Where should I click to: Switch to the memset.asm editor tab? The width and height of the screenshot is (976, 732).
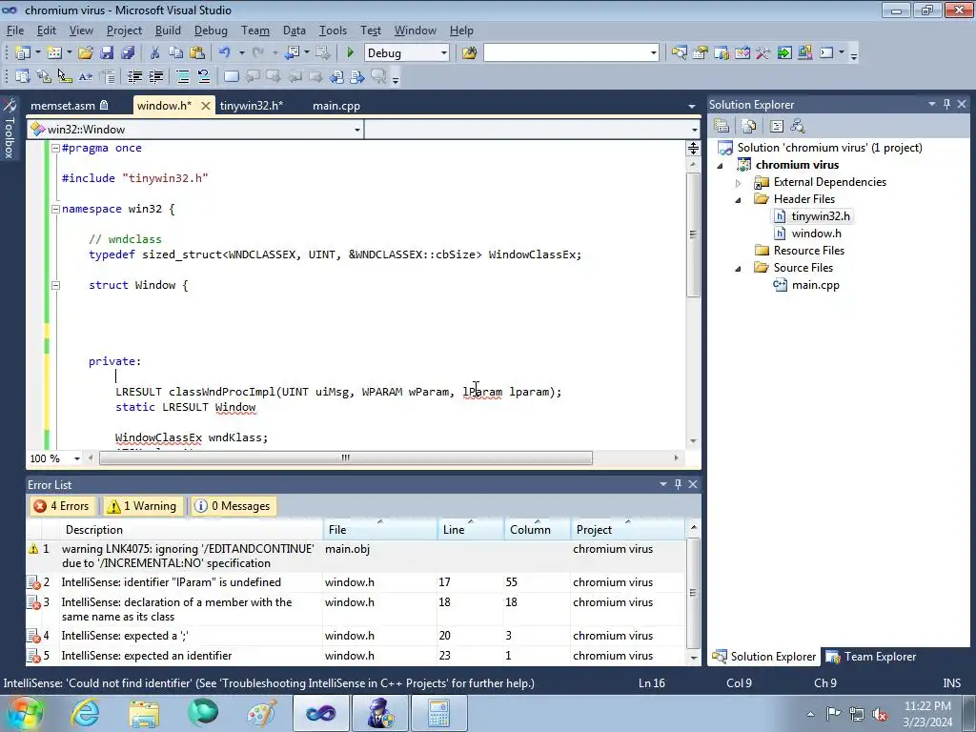point(69,106)
